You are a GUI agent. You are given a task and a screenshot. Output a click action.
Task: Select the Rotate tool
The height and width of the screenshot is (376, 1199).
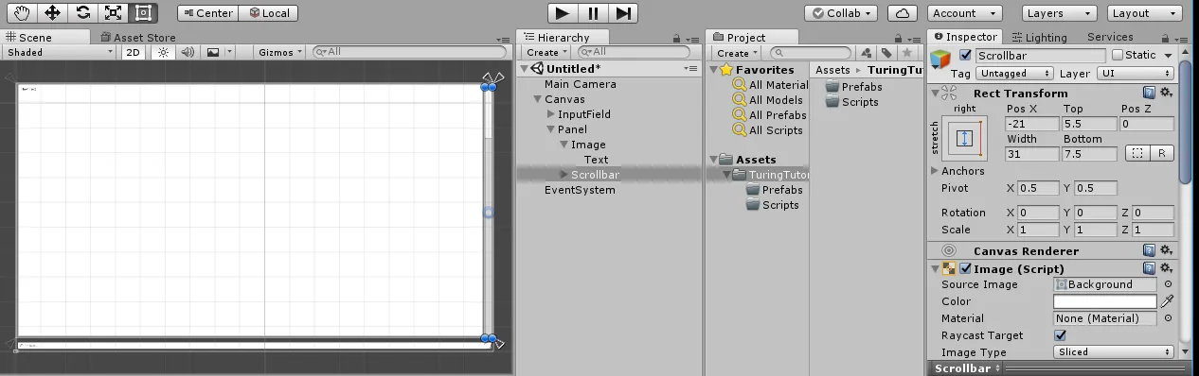click(x=82, y=13)
